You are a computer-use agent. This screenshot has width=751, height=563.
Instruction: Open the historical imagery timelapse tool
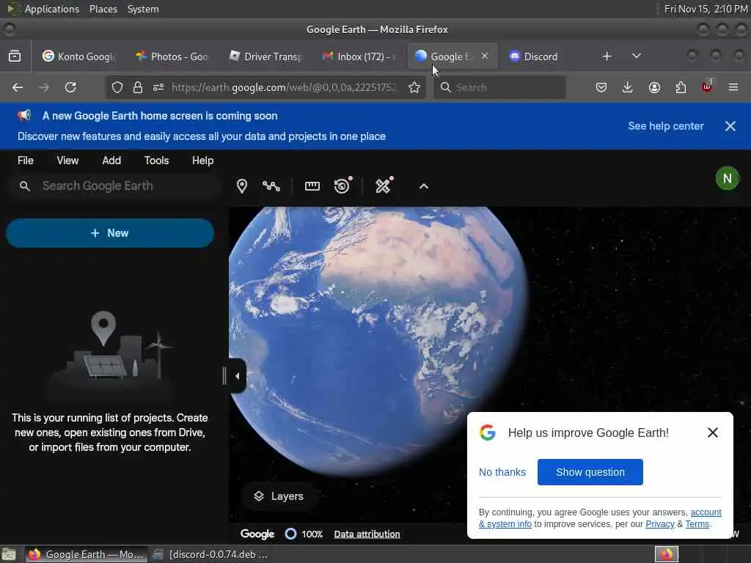pos(342,185)
